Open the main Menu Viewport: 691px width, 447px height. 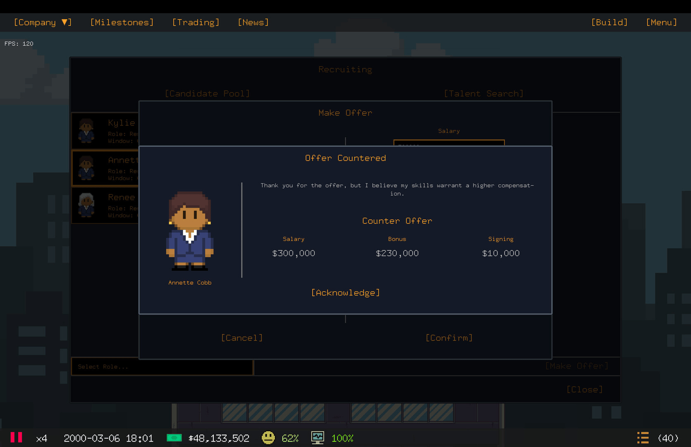tap(661, 22)
